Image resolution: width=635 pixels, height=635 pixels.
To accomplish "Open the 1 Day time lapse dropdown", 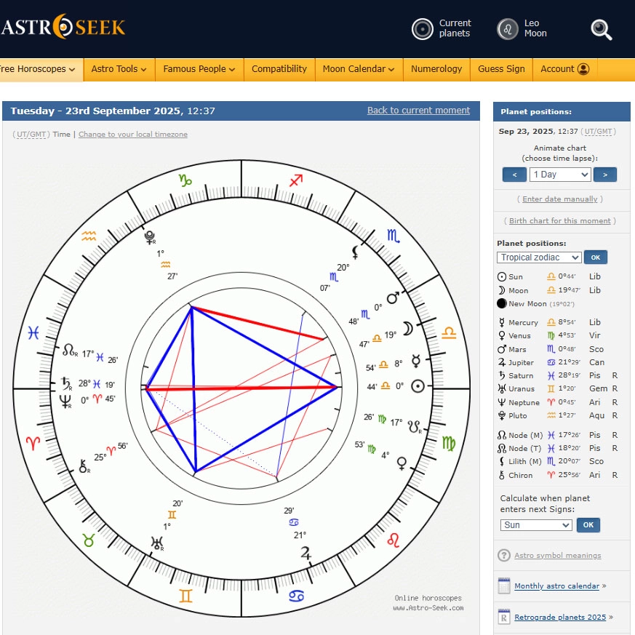I will click(x=559, y=175).
